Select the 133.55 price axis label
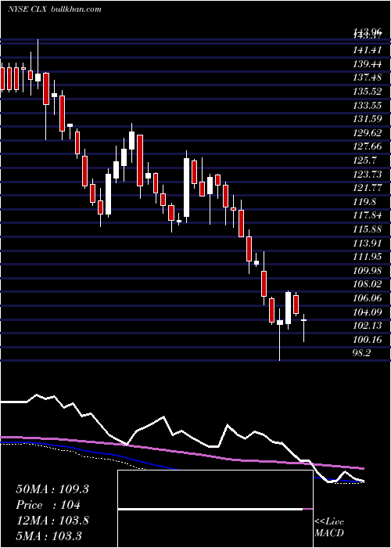 pos(367,105)
